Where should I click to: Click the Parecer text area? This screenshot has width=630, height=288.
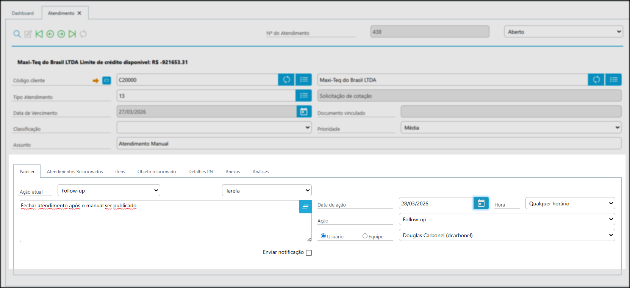pyautogui.click(x=159, y=224)
